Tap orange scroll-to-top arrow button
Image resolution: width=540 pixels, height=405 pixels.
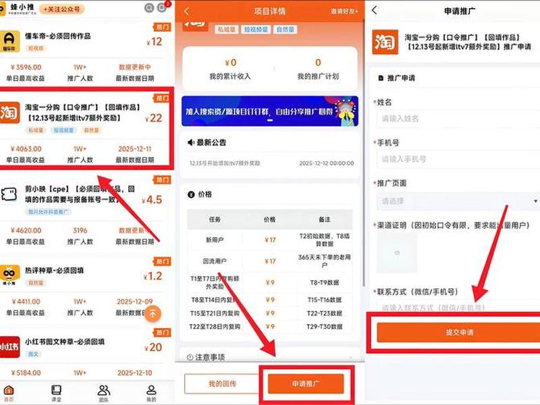[x=153, y=314]
